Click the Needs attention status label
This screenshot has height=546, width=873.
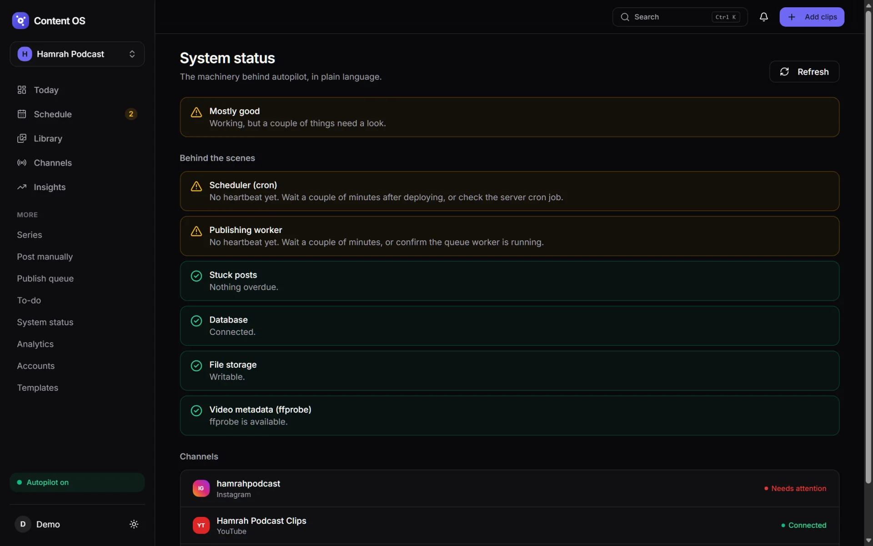[x=795, y=488]
